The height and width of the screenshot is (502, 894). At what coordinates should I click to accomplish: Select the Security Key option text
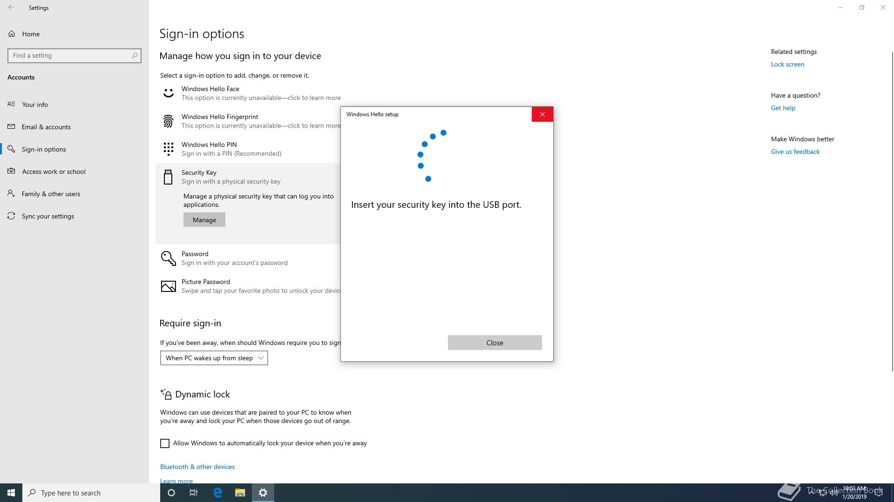(x=199, y=172)
